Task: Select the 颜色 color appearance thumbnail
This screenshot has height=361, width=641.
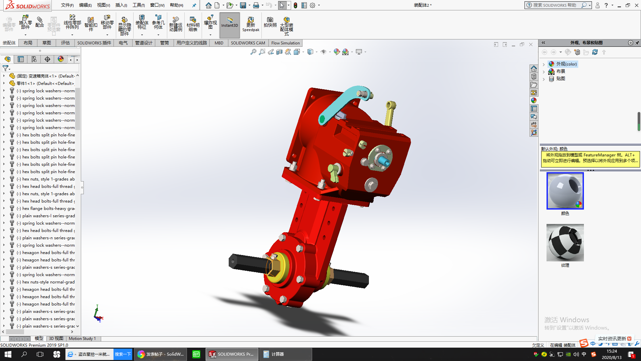Action: [565, 191]
